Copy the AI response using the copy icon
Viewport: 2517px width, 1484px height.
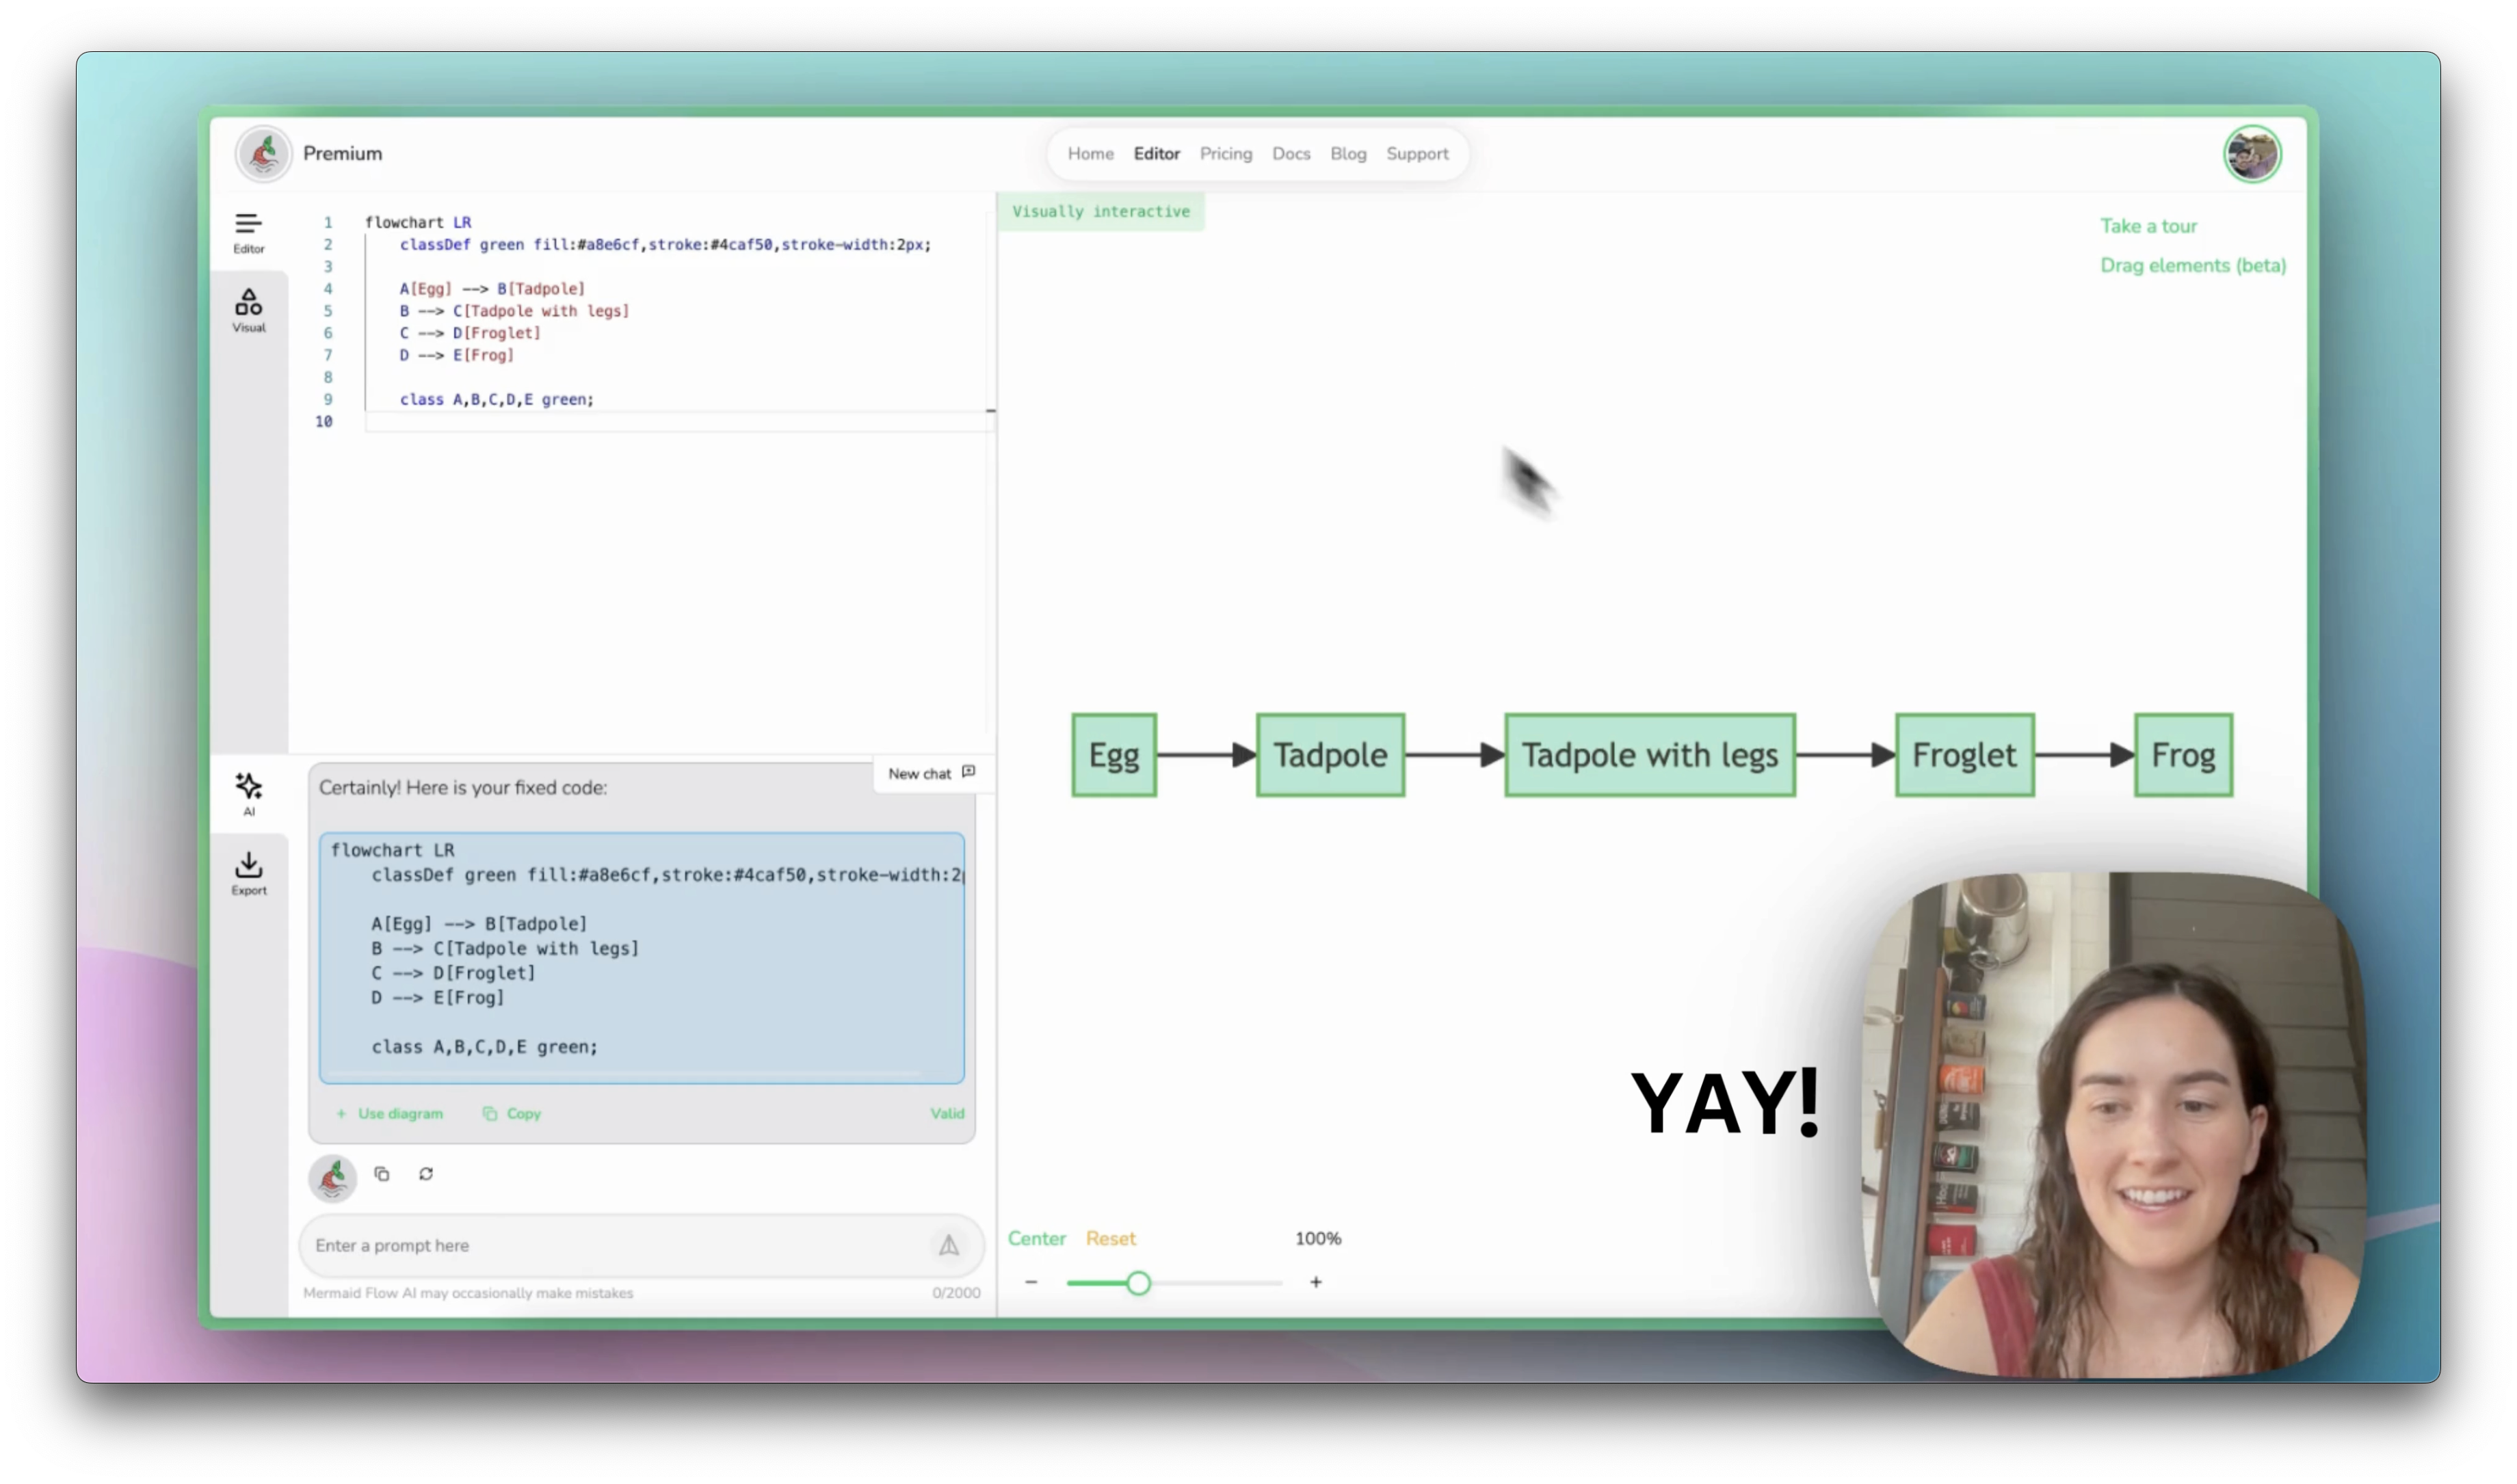coord(383,1174)
